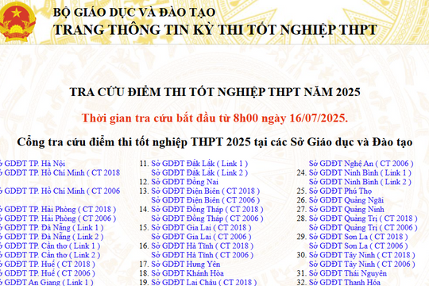
Task: Open Sở GDĐT TP. Huế CT 2006 link
Action: click(48, 273)
